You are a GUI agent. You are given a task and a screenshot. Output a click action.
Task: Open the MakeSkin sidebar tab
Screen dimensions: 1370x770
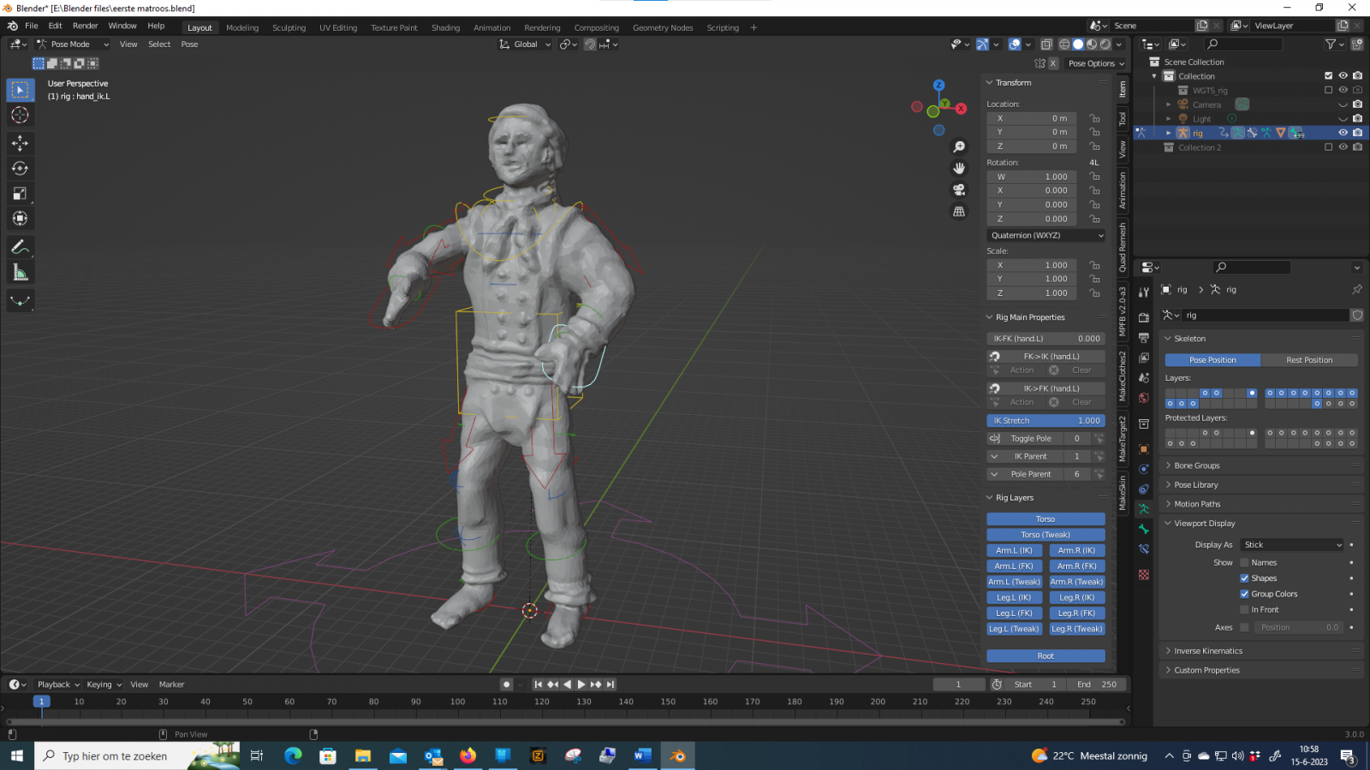(1123, 493)
